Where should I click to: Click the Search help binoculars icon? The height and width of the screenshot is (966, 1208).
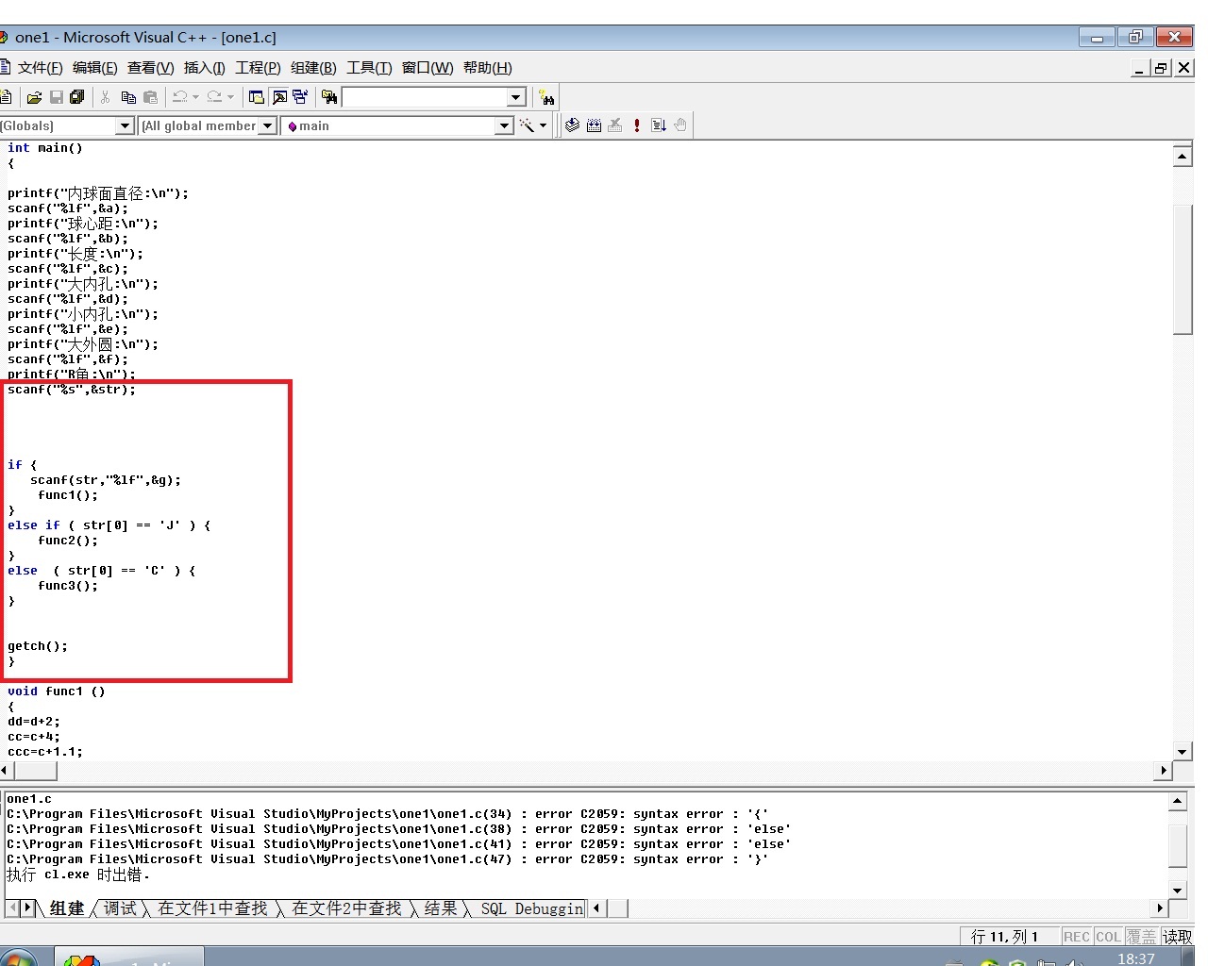tap(546, 97)
